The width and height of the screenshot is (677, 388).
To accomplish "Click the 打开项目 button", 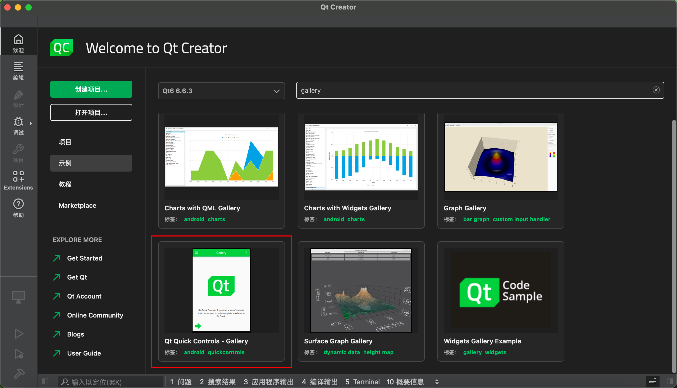I will [x=91, y=112].
